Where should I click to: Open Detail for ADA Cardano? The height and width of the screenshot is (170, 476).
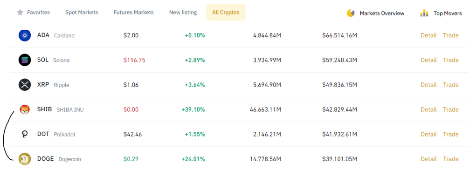tap(428, 35)
